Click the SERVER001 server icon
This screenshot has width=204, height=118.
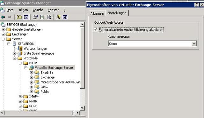pyautogui.click(x=14, y=44)
